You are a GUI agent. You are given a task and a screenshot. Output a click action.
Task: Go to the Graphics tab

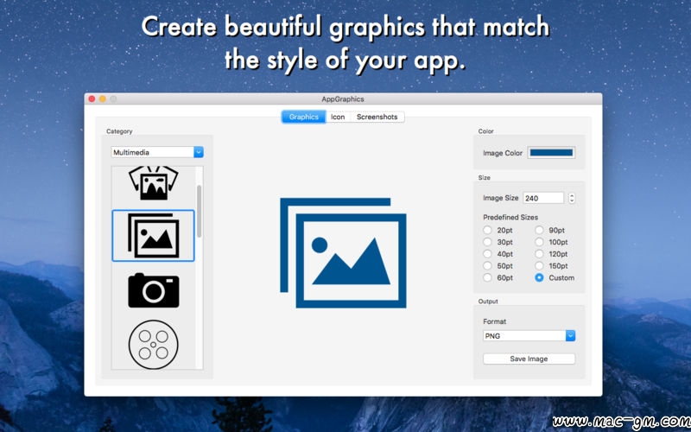303,117
